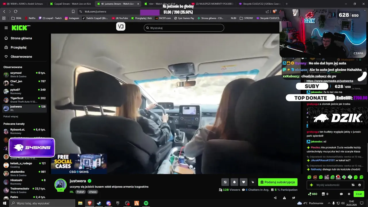Expand system tray hidden icons chevron
The image size is (368, 207).
tap(329, 203)
